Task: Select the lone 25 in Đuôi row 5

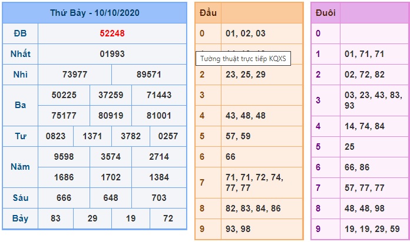Action: click(x=349, y=147)
